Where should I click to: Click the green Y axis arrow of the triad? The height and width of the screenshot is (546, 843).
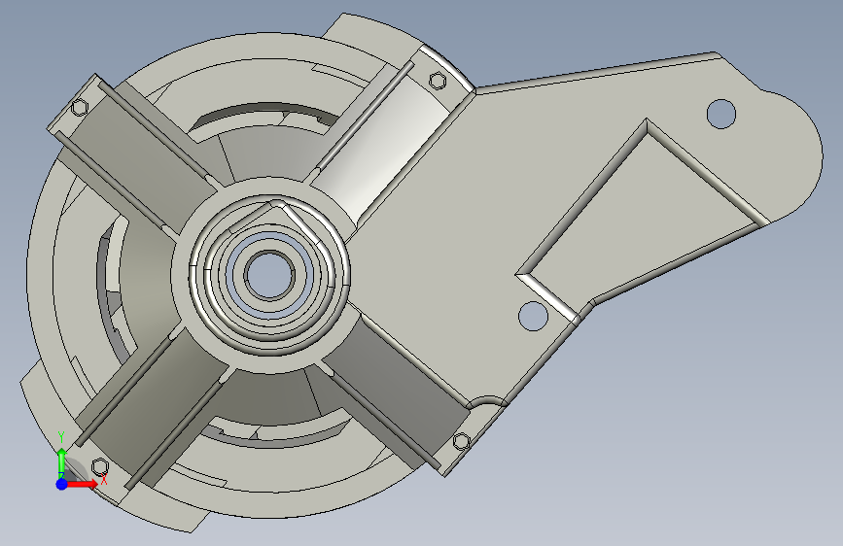pyautogui.click(x=62, y=462)
